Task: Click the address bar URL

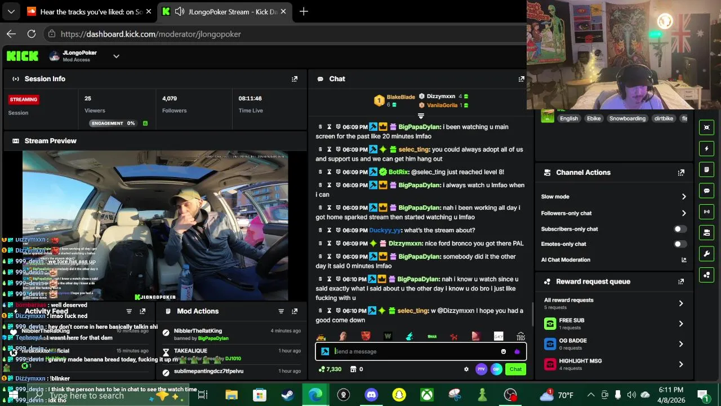Action: point(151,34)
